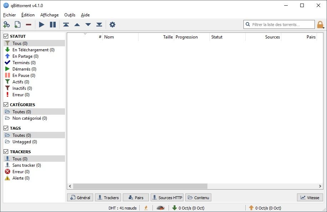Image resolution: width=327 pixels, height=212 pixels.
Task: Add torrent link via toolbar icon
Action: click(x=6, y=25)
